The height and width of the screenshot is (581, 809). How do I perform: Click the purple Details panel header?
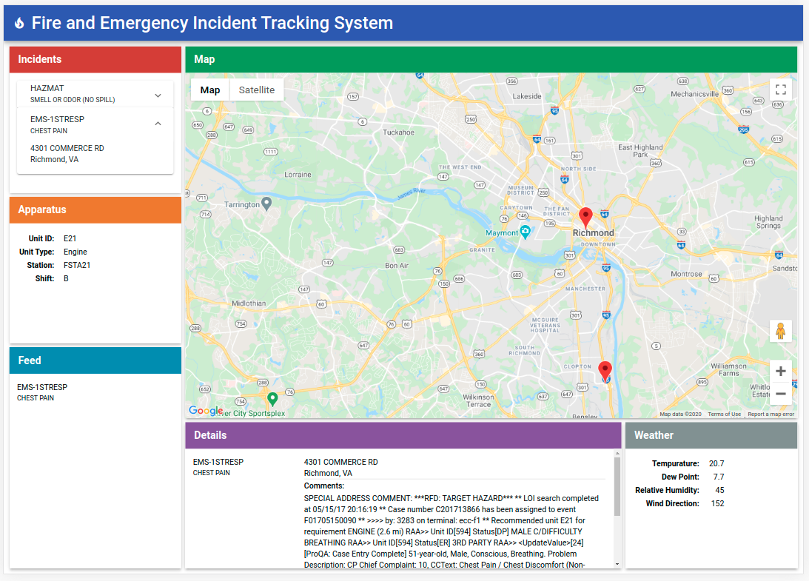point(403,435)
